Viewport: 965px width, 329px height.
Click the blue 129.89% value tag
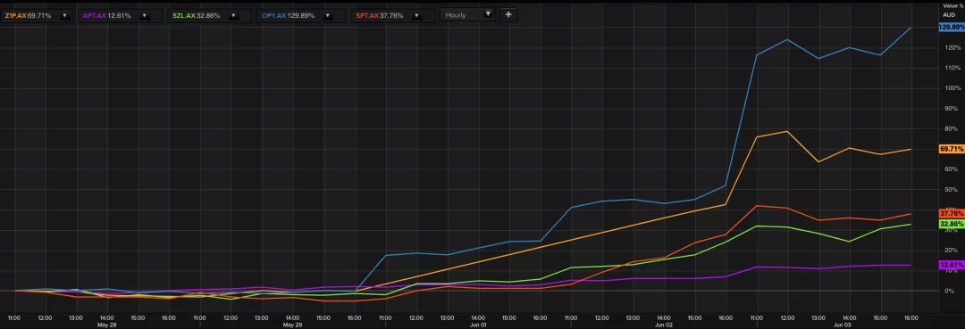pyautogui.click(x=952, y=28)
